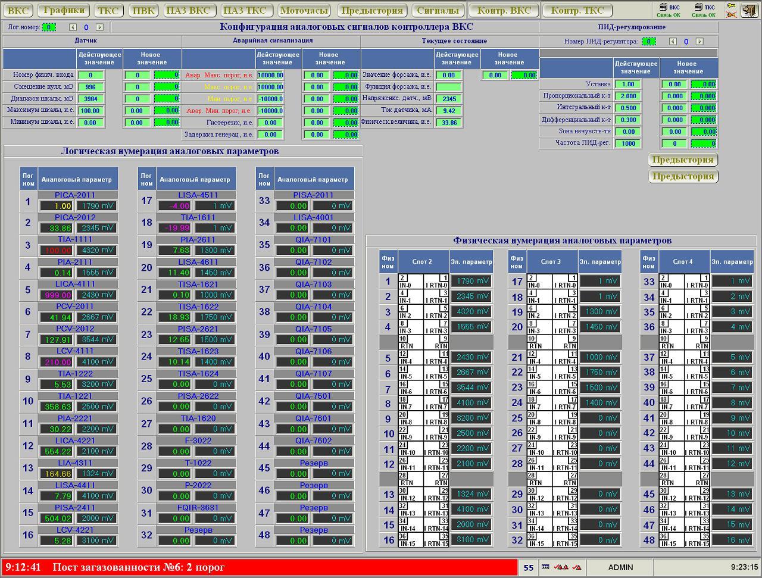Screen dimensions: 762x578
Task: Click the exit door icon
Action: tap(749, 10)
